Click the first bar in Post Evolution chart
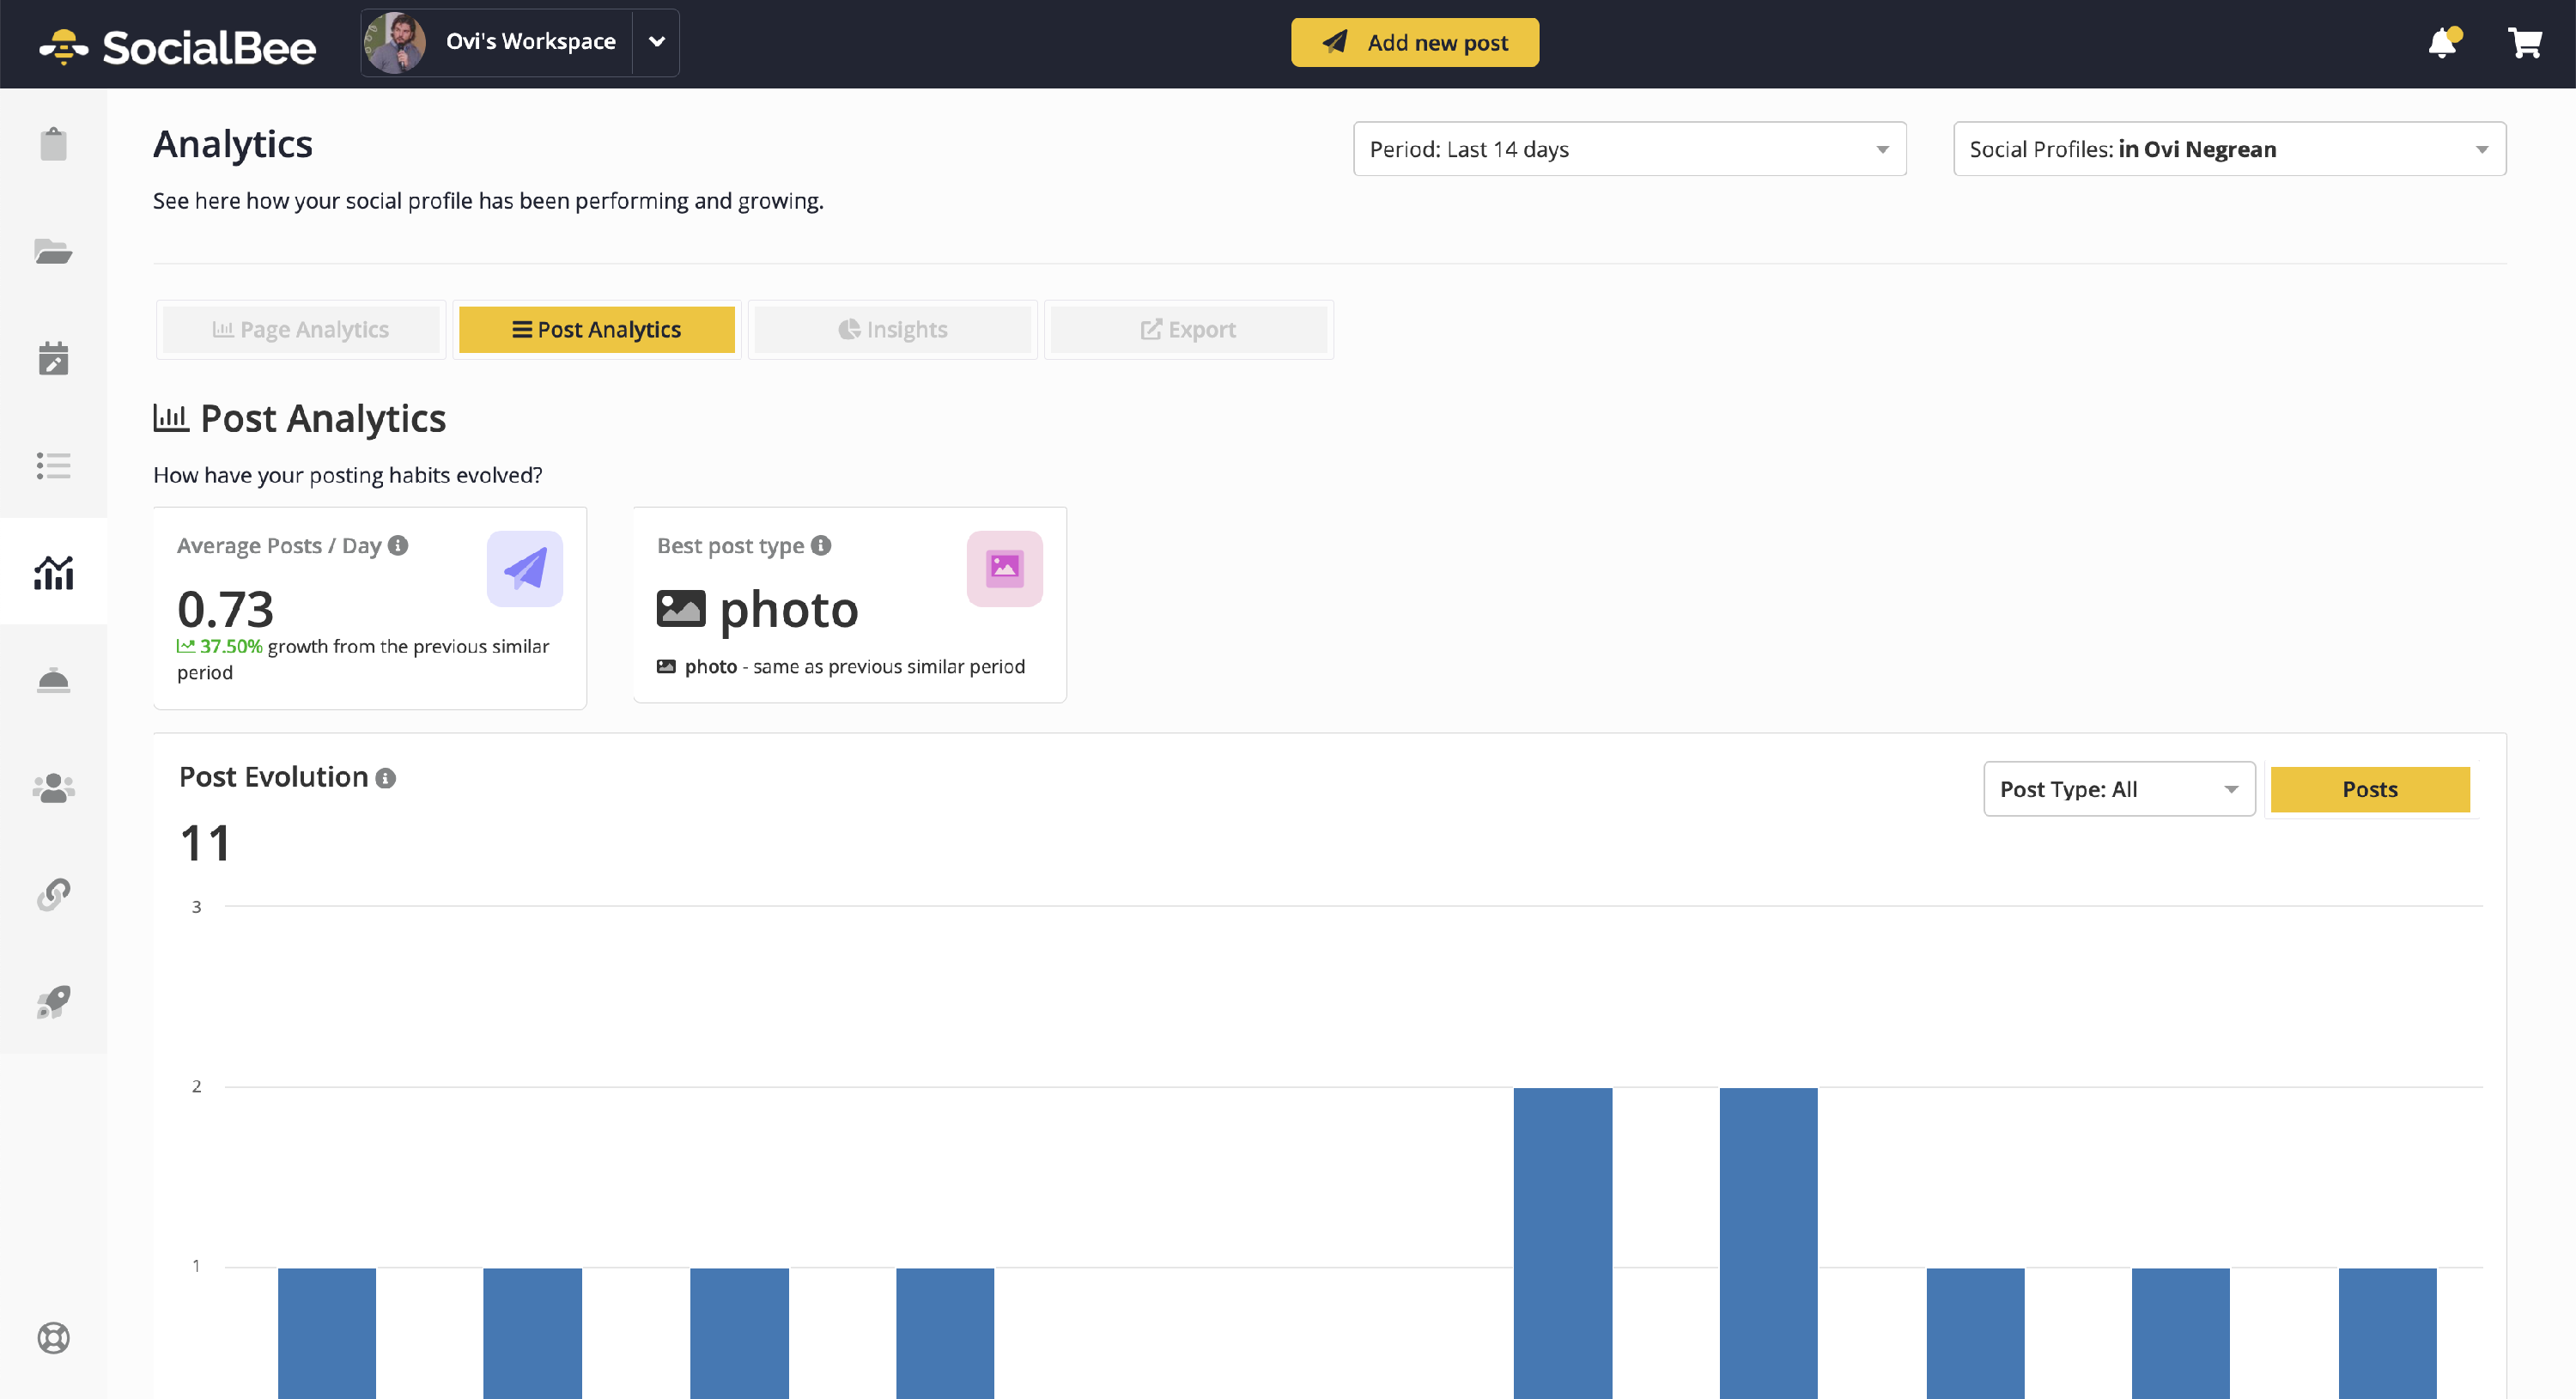Viewport: 2576px width, 1399px height. [x=327, y=1332]
